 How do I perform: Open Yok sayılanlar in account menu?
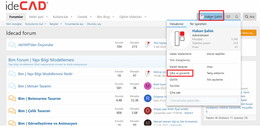[x=215, y=80]
